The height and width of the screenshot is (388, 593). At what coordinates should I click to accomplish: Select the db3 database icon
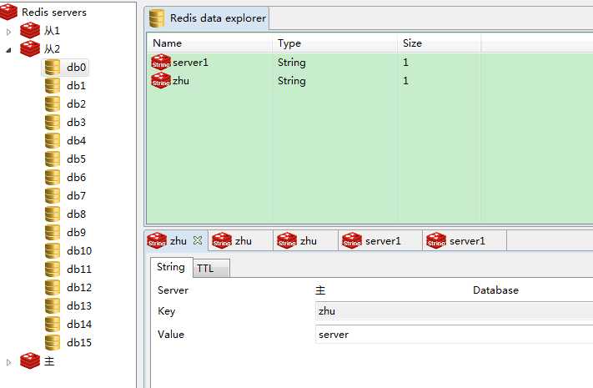click(53, 123)
